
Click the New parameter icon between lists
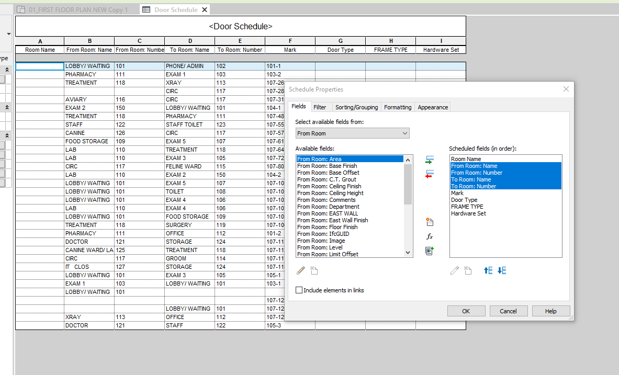click(430, 222)
